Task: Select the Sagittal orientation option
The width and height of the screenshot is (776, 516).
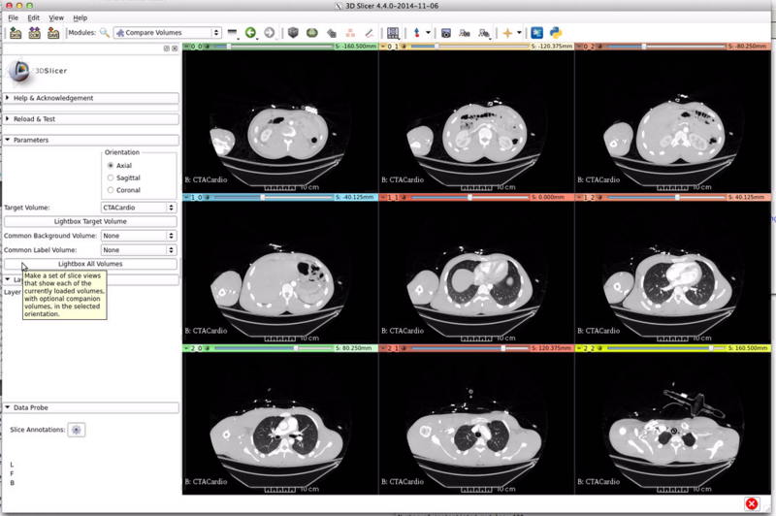Action: pyautogui.click(x=111, y=177)
